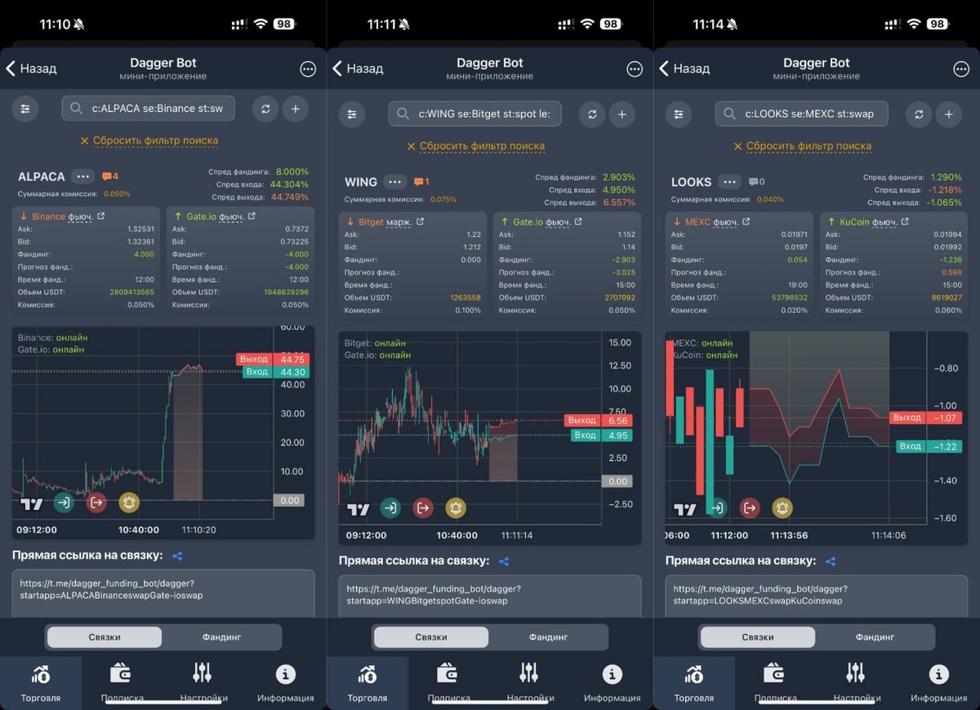Open Торговля tab in ALPACA screen
This screenshot has height=710, width=980.
coord(41,683)
